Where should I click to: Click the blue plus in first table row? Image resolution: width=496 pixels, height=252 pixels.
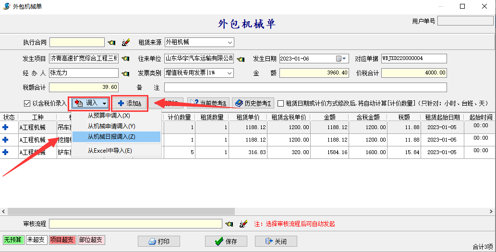6,127
